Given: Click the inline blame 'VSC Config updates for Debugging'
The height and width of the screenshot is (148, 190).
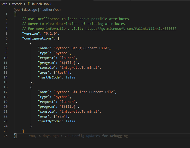Looking at the screenshot, I should (96, 136).
